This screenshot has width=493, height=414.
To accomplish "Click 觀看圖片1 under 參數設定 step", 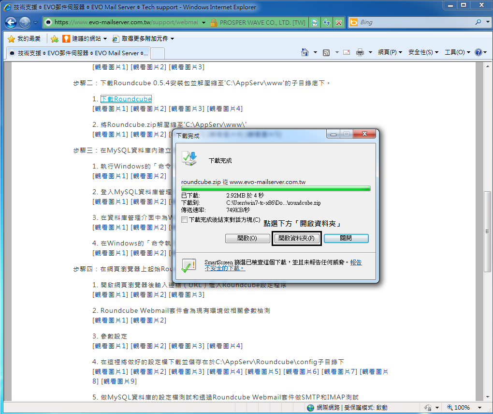I will (110, 346).
